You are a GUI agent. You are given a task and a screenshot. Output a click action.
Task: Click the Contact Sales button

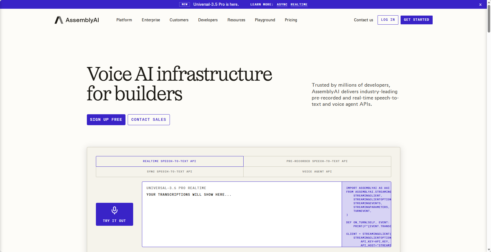click(149, 120)
